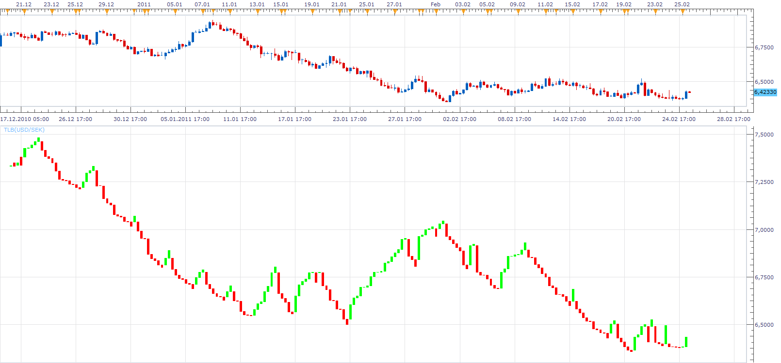Click the 6,7500 label on upper chart
Screen dimensions: 781x363
(764, 47)
